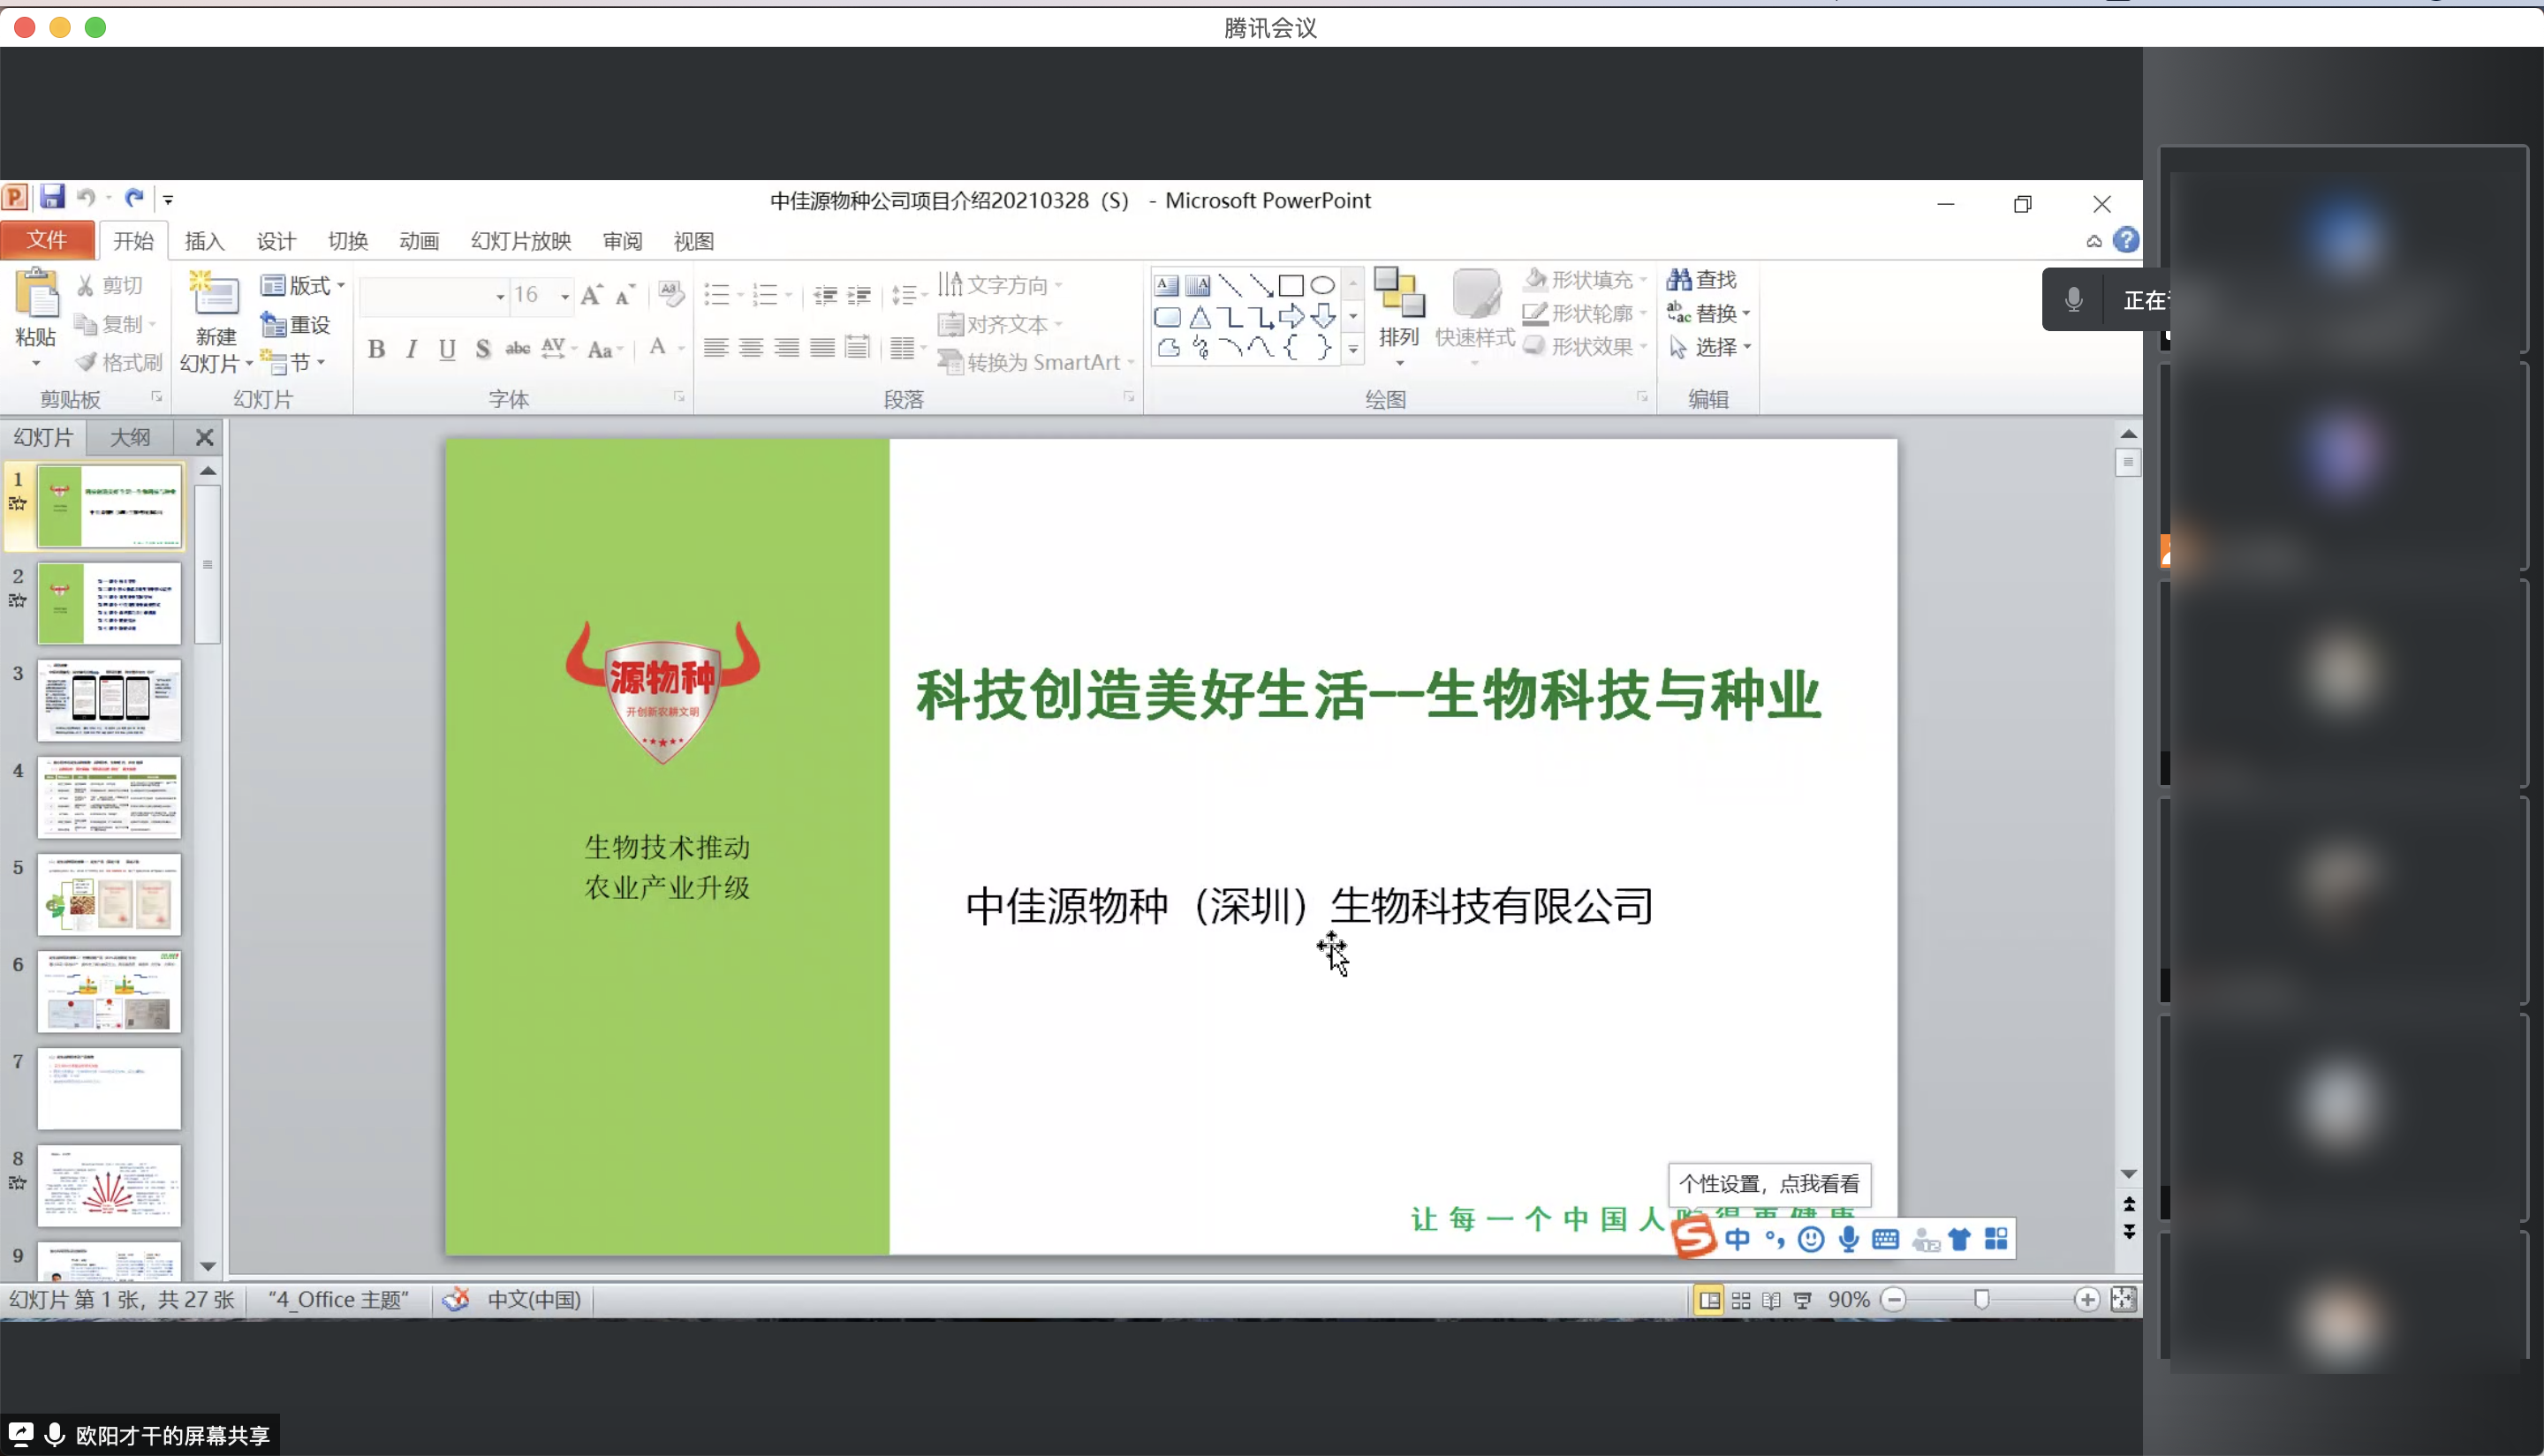Select slide 3 thumbnail in slide panel
The image size is (2544, 1456).
[109, 700]
